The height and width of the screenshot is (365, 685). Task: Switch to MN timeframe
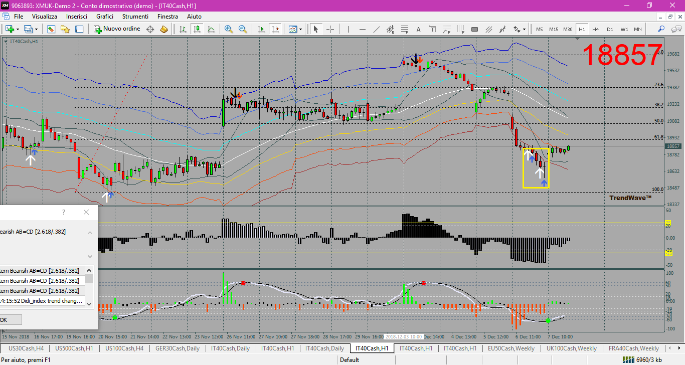(x=638, y=29)
